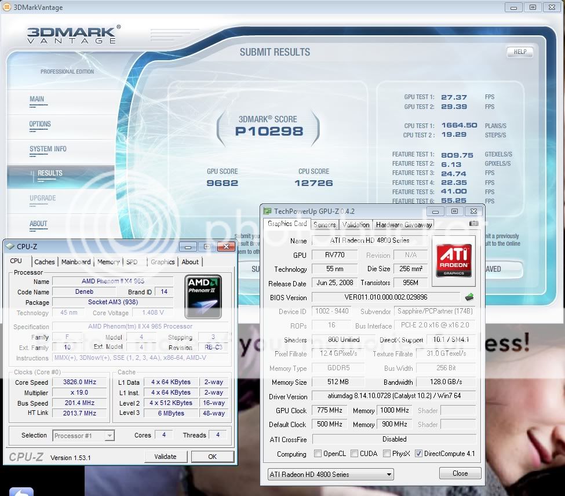Click the 3DMarkVantage title bar icon

[x=7, y=7]
